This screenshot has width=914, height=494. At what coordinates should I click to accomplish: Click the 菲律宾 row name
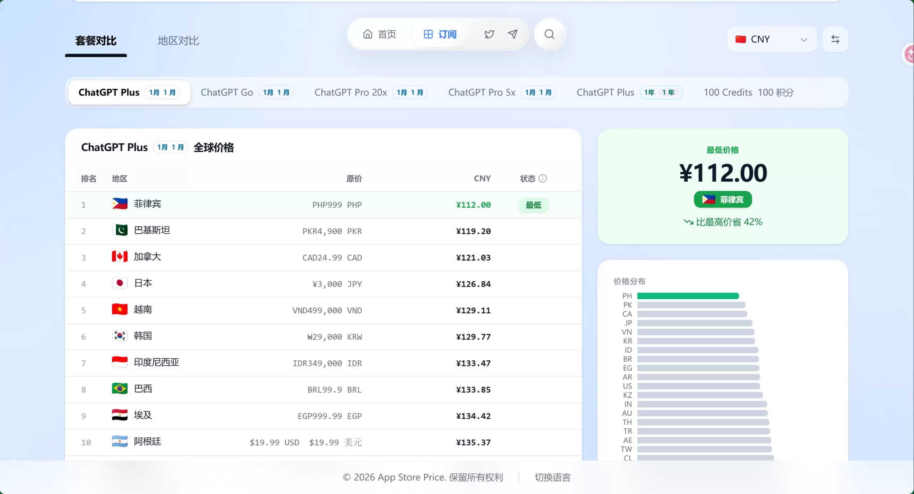pos(147,204)
